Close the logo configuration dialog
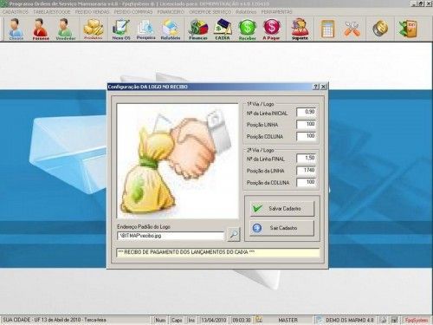 pos(324,87)
